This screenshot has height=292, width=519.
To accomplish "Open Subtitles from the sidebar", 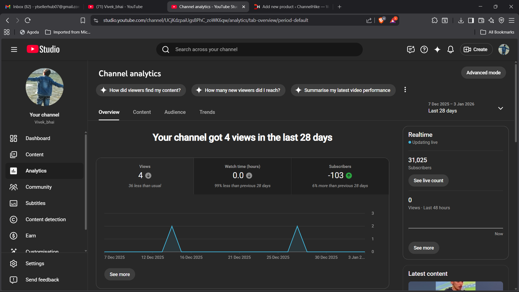I will point(35,203).
